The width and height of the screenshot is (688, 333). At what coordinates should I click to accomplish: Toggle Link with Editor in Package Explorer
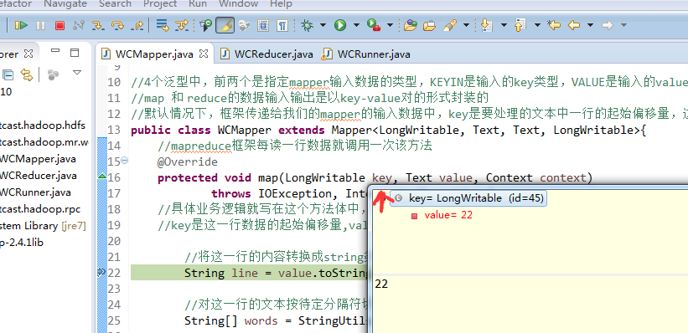tap(27, 75)
